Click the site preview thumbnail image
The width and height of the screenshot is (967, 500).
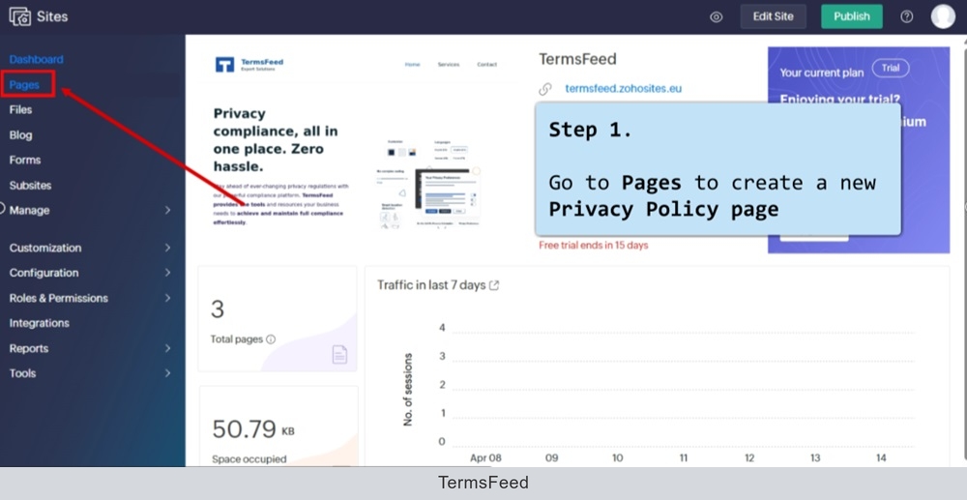point(358,142)
